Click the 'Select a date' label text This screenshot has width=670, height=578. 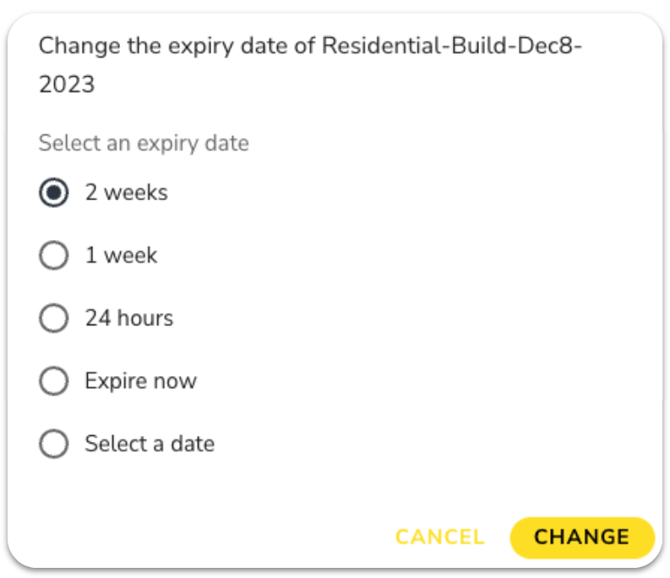click(150, 444)
